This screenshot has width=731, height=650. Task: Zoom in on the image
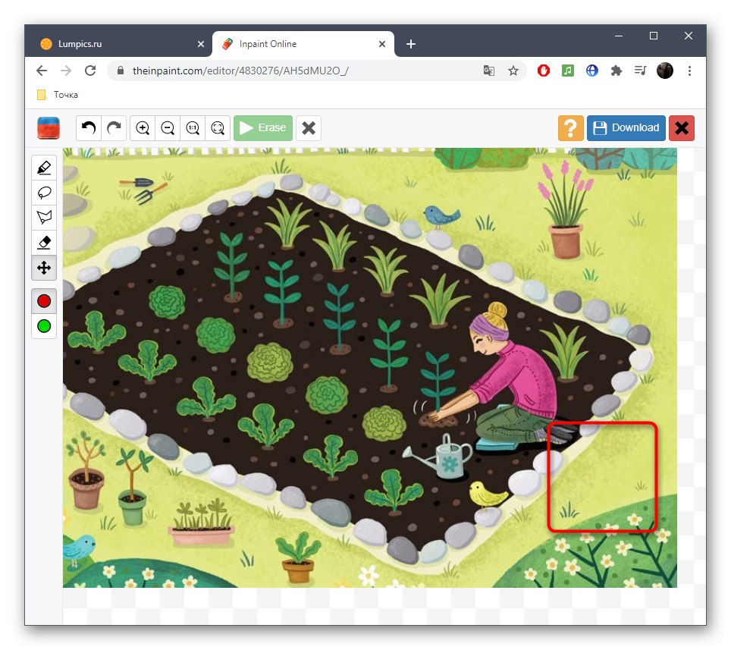143,127
